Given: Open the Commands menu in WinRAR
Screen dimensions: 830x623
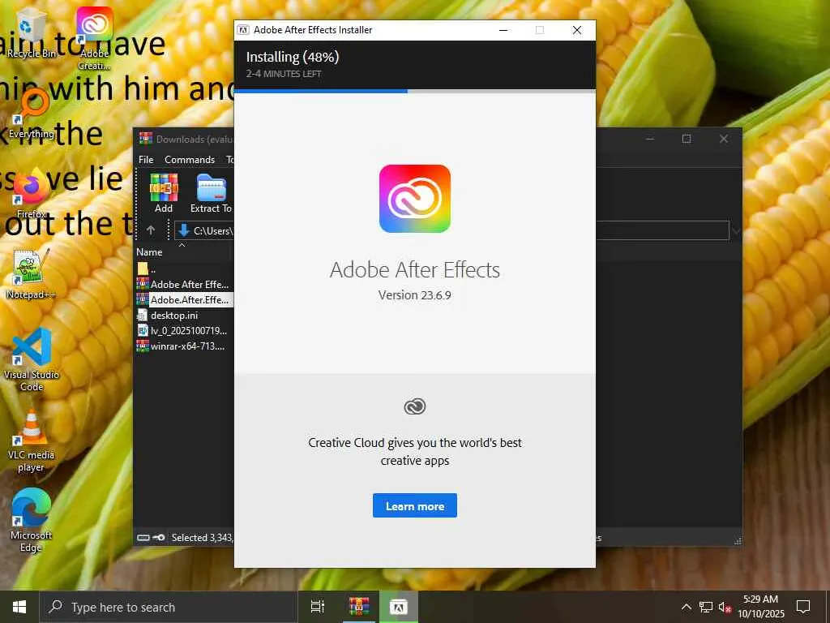Looking at the screenshot, I should [x=190, y=160].
